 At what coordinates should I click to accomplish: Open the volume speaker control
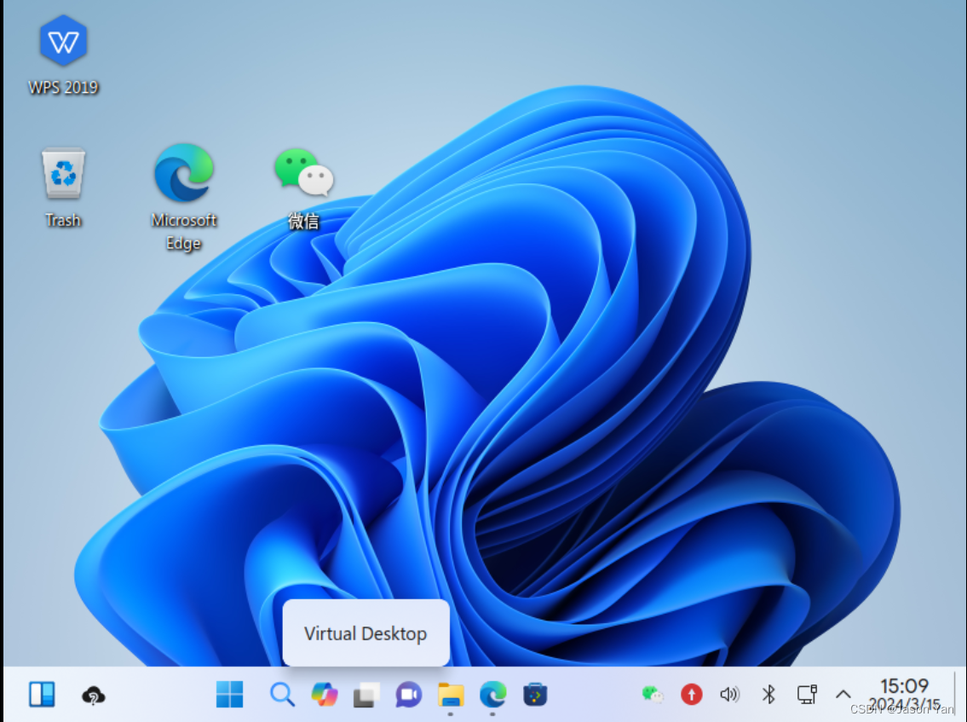pos(729,695)
